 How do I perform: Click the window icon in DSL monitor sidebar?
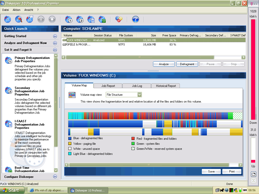(253, 174)
